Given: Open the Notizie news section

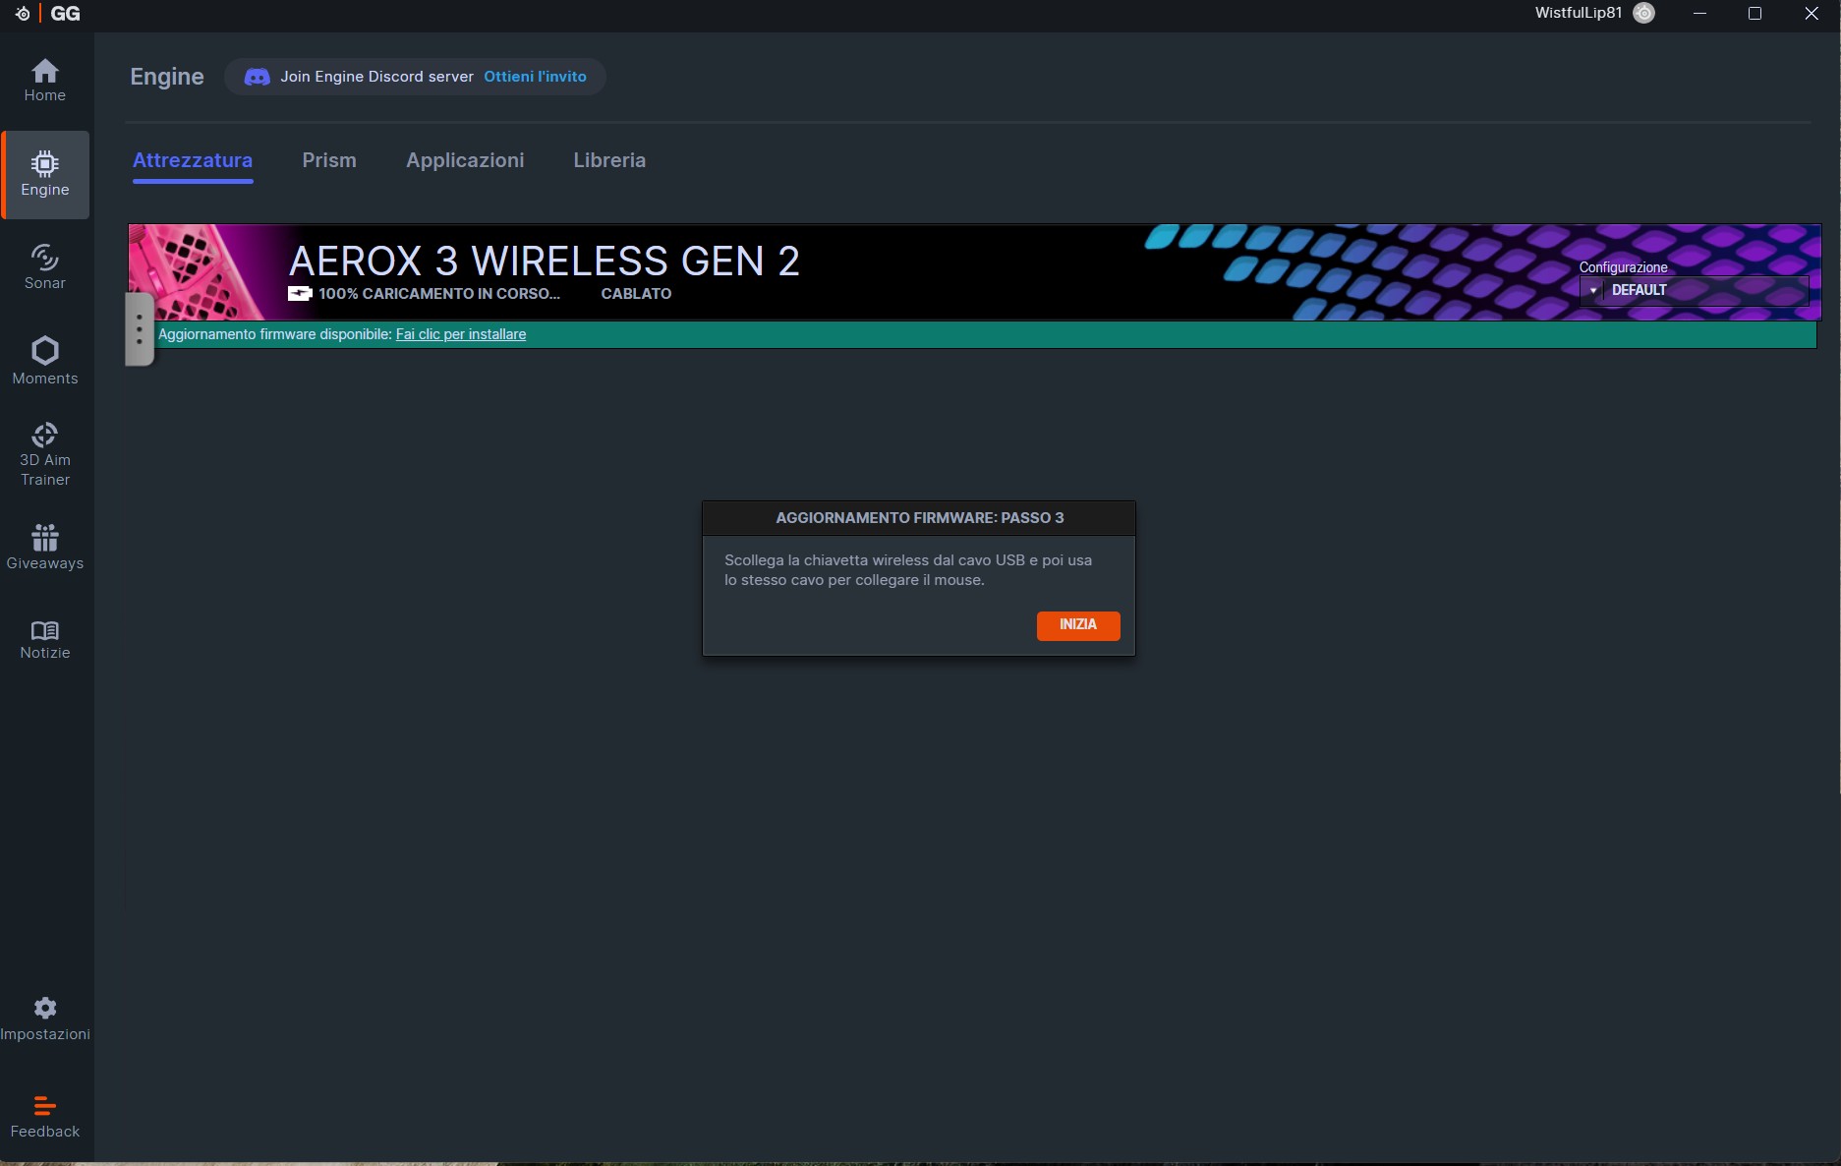Looking at the screenshot, I should point(45,639).
